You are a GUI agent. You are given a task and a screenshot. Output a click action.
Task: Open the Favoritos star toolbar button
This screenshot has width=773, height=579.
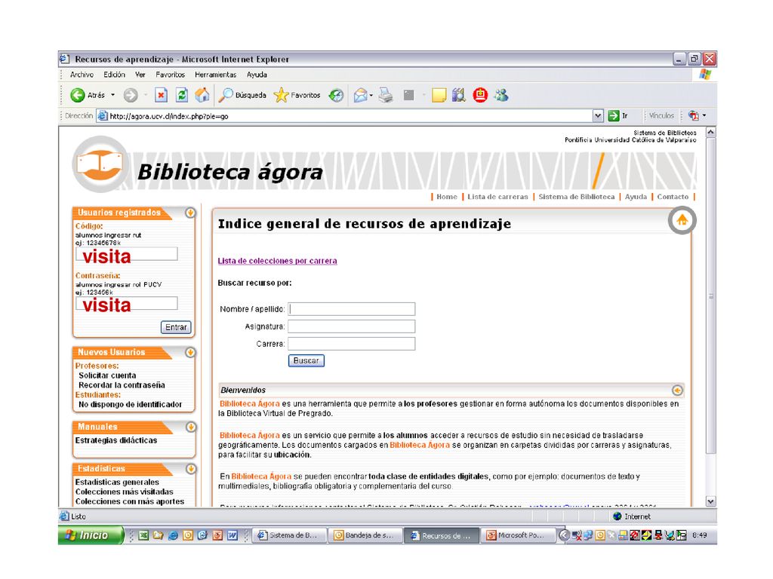pos(297,95)
